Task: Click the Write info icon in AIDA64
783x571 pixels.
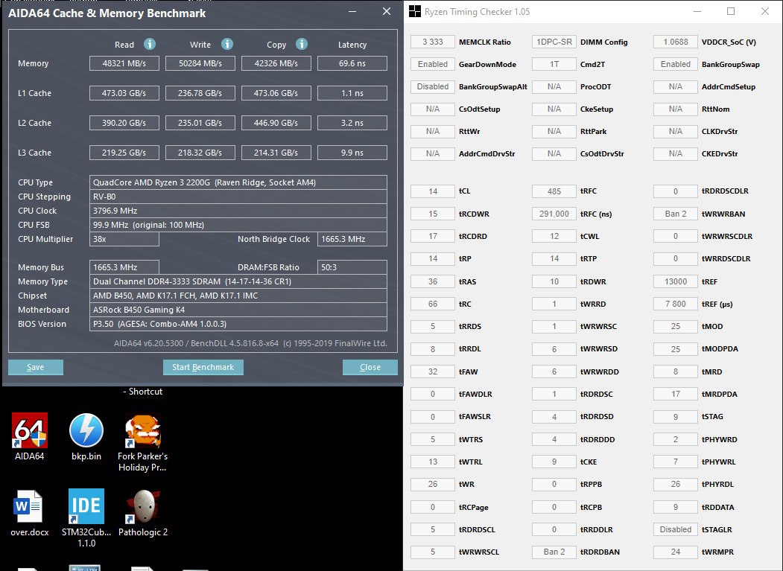Action: pyautogui.click(x=226, y=44)
